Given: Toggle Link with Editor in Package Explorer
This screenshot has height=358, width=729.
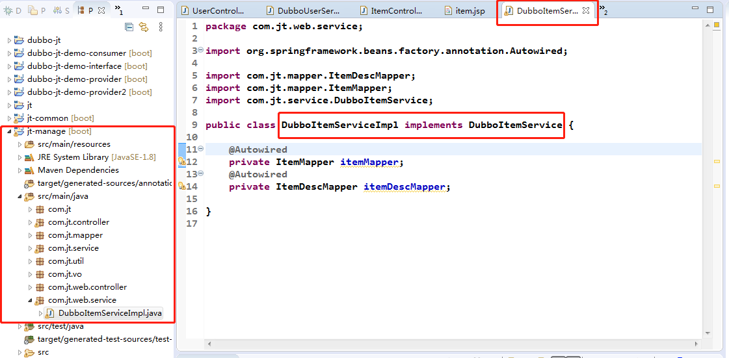Looking at the screenshot, I should pos(144,27).
